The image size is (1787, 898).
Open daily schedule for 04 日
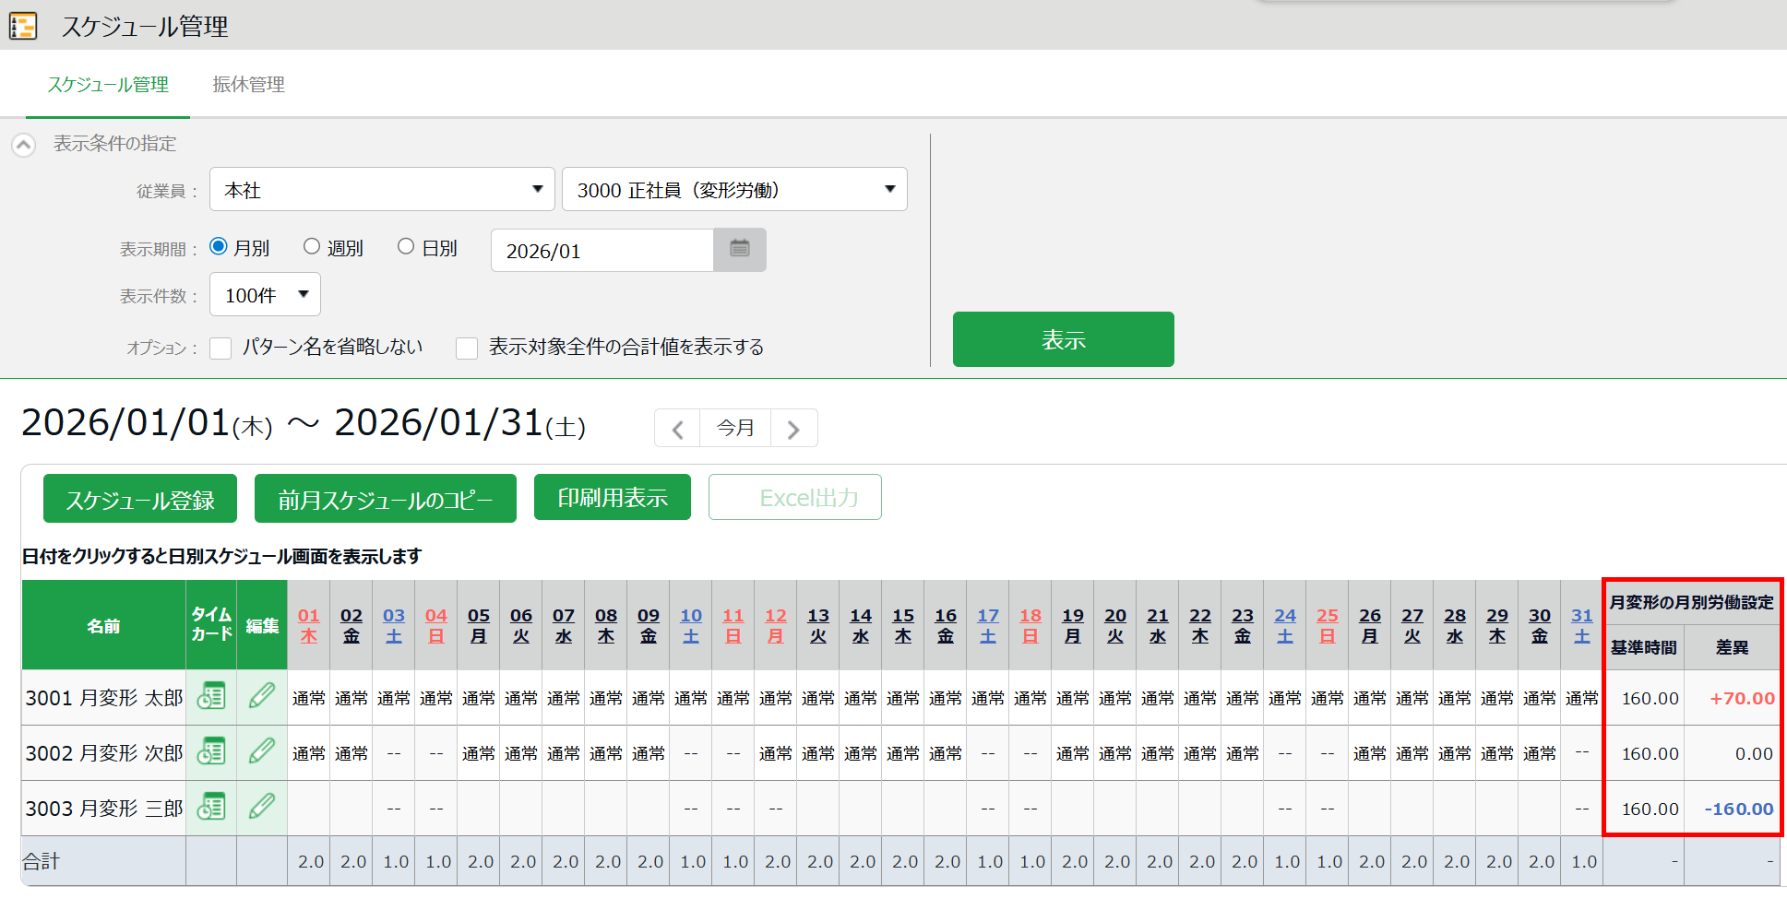coord(436,625)
